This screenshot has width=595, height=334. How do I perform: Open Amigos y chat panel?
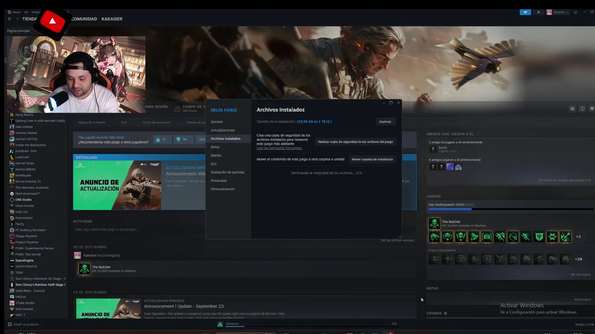(x=585, y=324)
